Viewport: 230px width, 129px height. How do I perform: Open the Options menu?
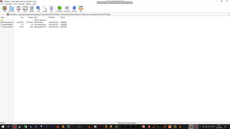[28, 4]
